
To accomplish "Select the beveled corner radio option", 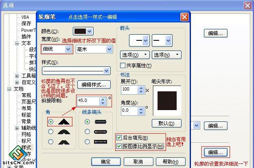I will [x=51, y=141].
